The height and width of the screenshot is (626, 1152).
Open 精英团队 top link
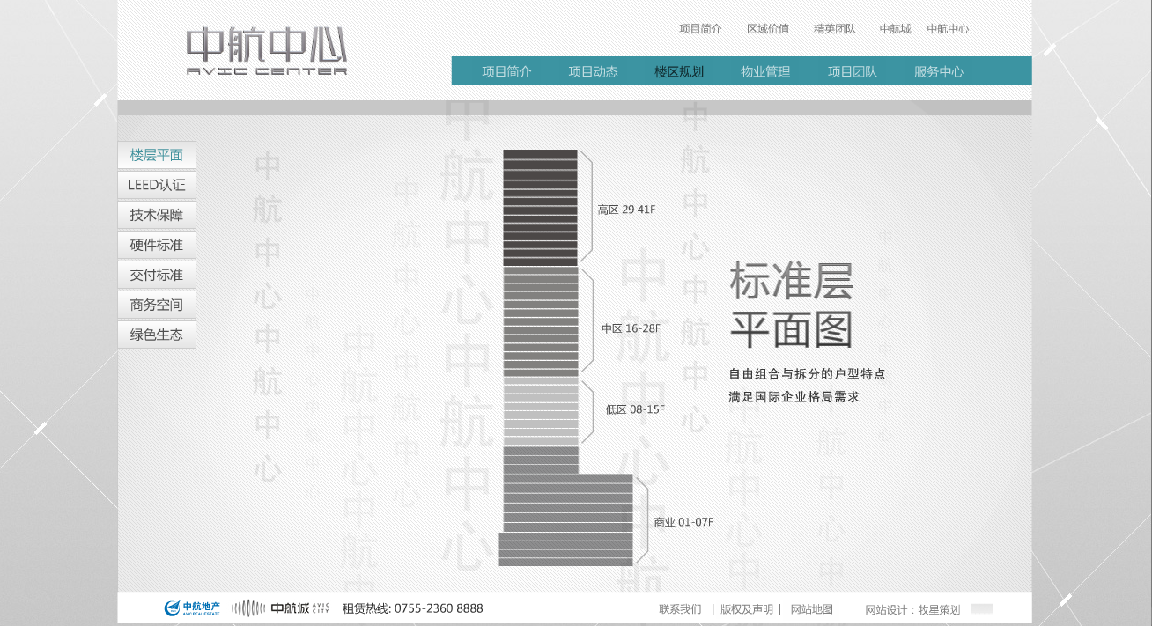point(835,29)
